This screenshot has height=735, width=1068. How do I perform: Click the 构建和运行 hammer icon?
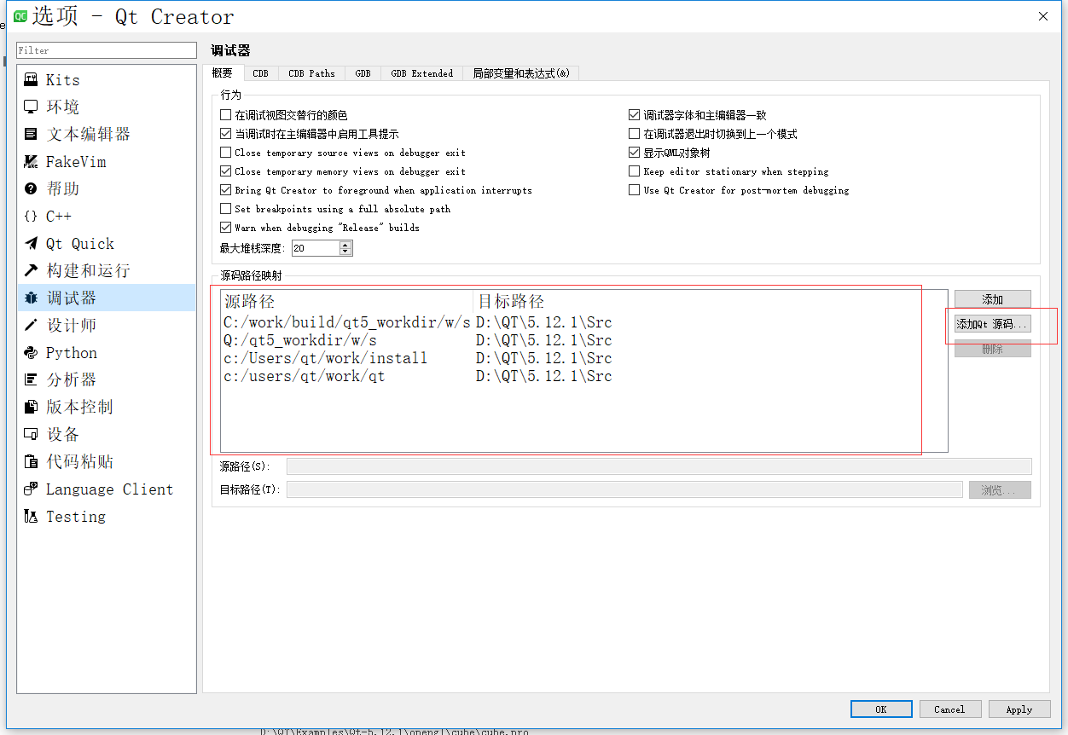(x=31, y=270)
